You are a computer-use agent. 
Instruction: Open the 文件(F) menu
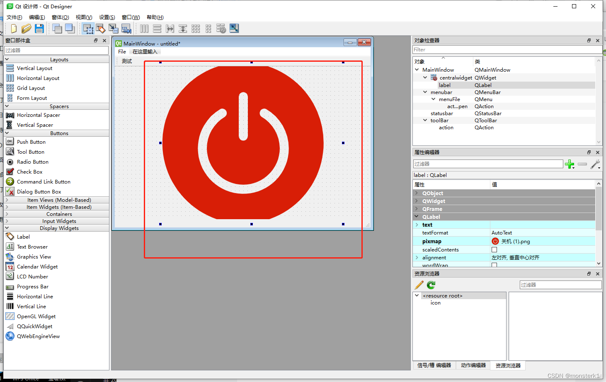pyautogui.click(x=14, y=17)
